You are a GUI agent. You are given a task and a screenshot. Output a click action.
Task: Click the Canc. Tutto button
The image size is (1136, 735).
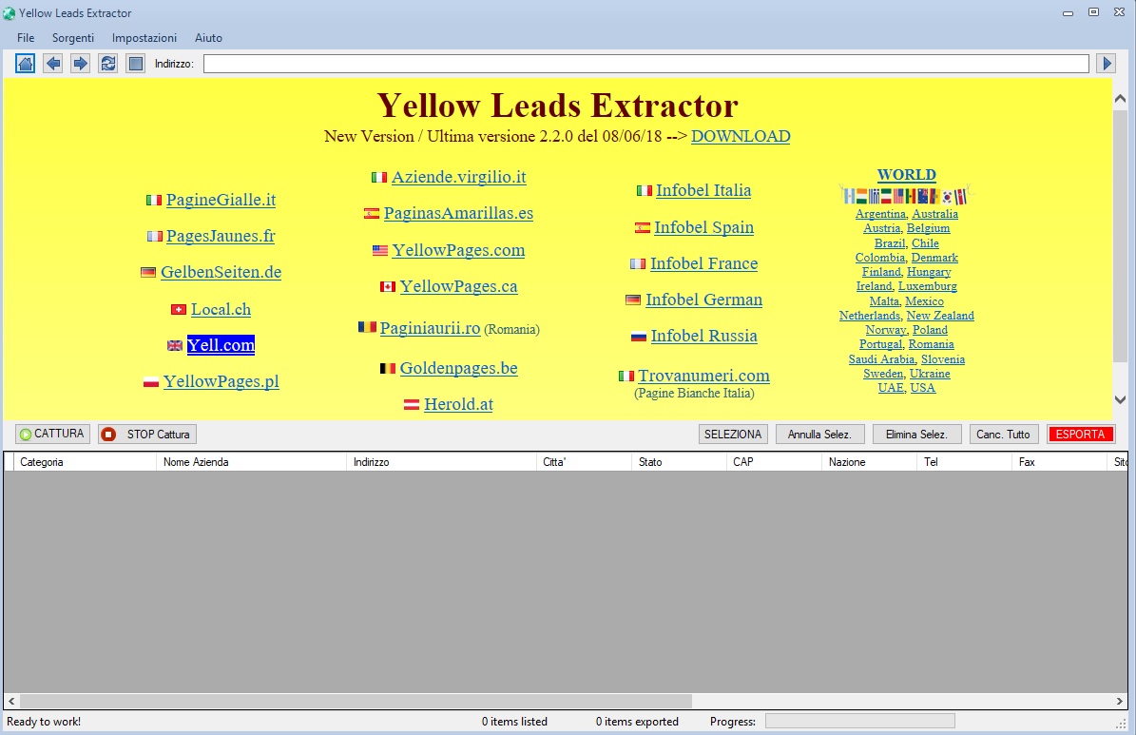1004,435
